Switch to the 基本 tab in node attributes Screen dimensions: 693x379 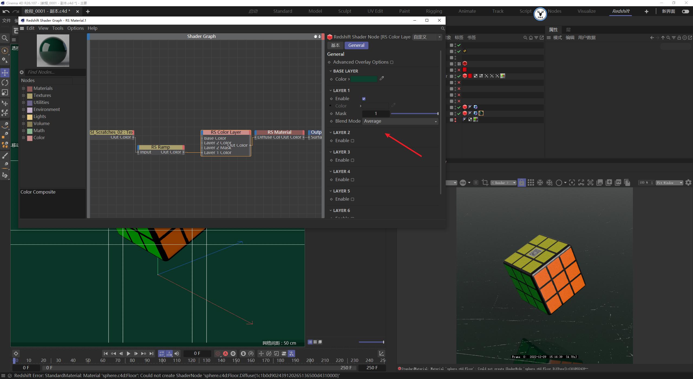coord(335,45)
